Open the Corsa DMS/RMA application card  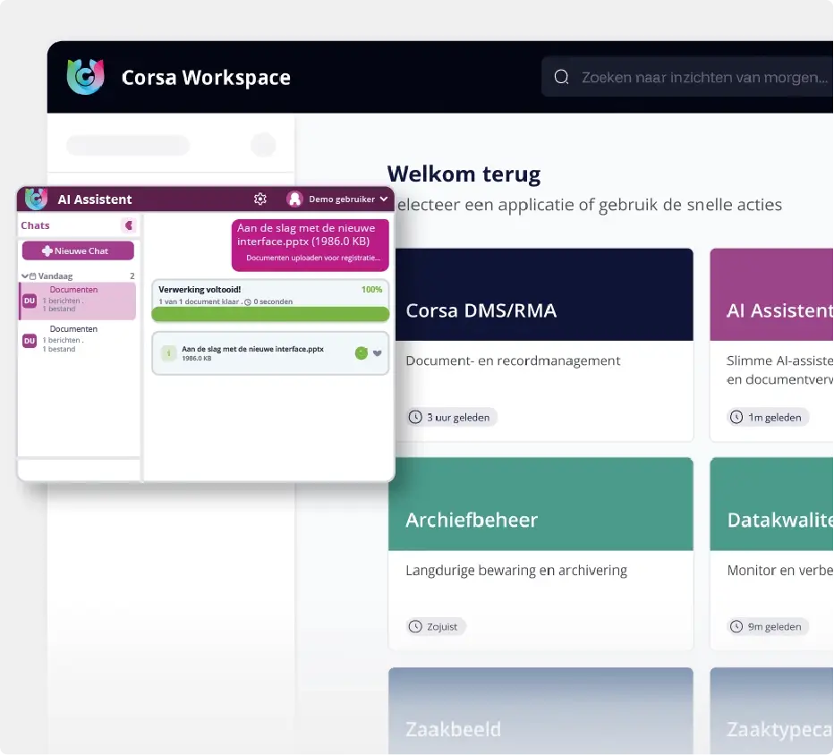[x=540, y=344]
